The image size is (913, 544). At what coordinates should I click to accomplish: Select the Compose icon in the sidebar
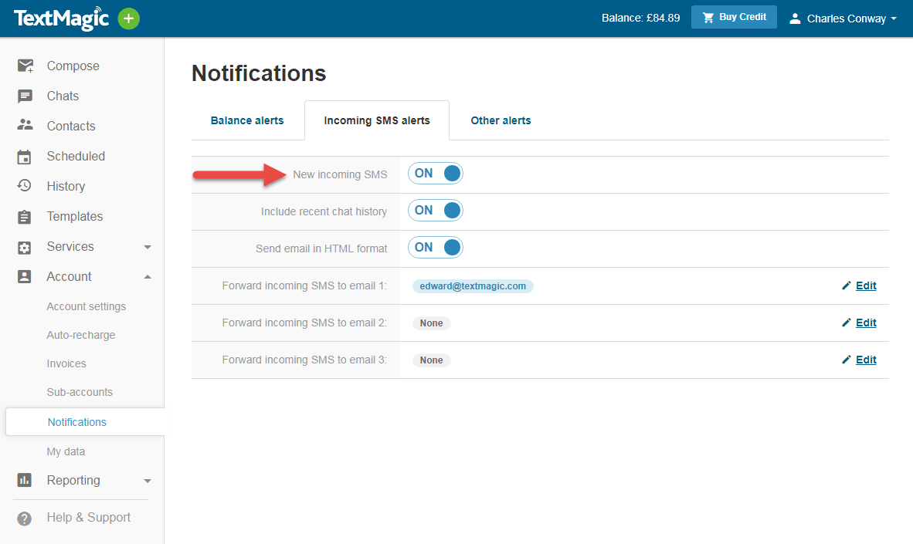pos(24,66)
